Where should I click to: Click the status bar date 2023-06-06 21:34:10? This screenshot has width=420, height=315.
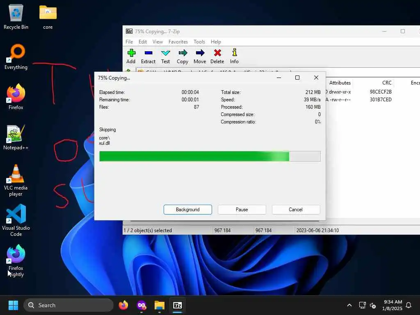(317, 231)
